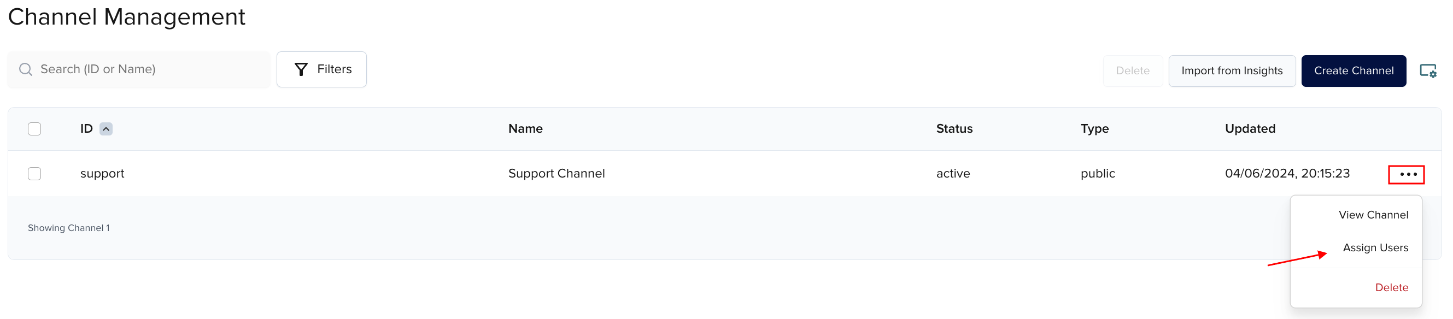This screenshot has height=319, width=1453.
Task: Check the select-all checkbox in the table header
Action: (x=34, y=128)
